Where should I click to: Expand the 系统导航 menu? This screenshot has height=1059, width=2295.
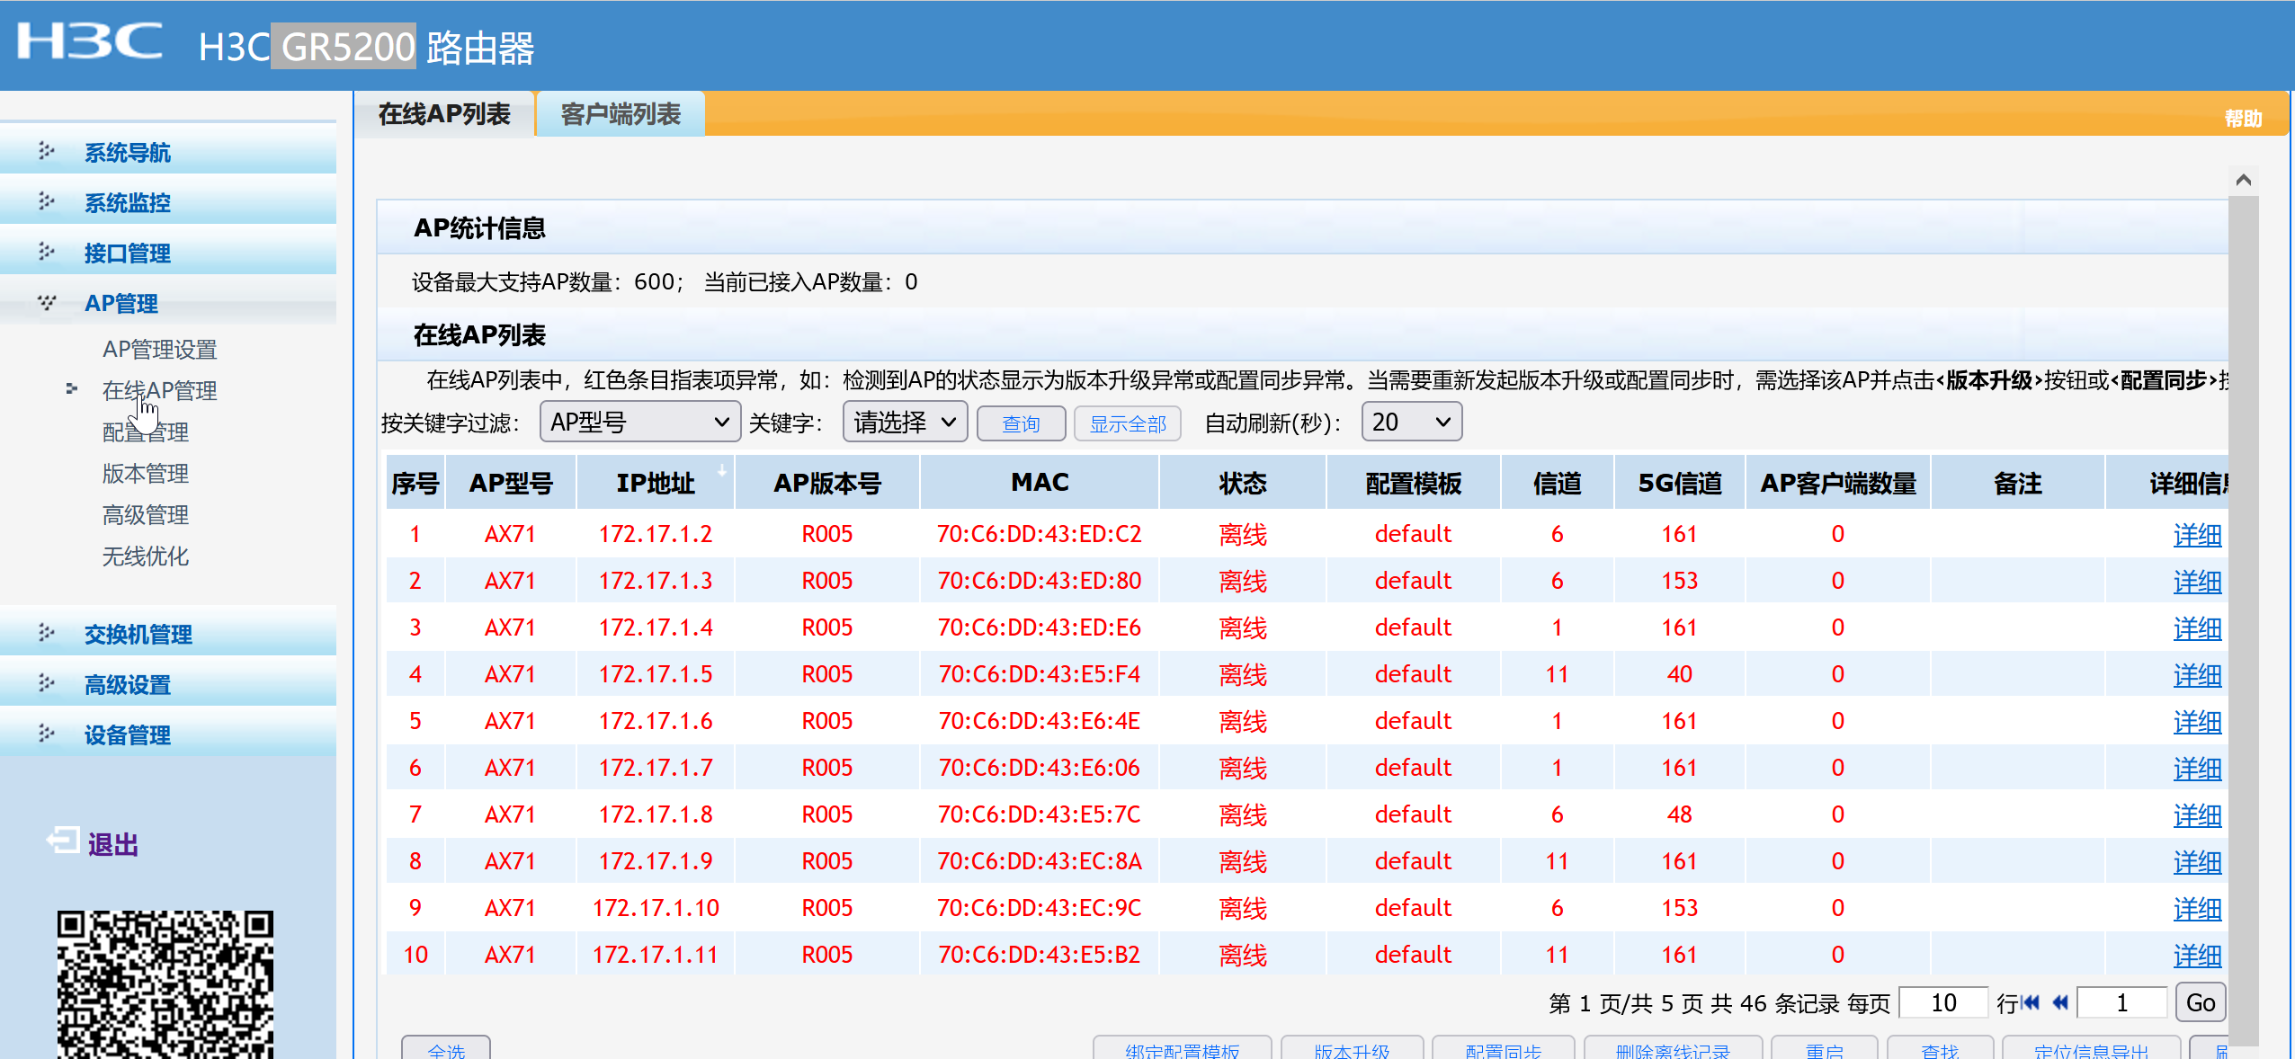(x=127, y=153)
